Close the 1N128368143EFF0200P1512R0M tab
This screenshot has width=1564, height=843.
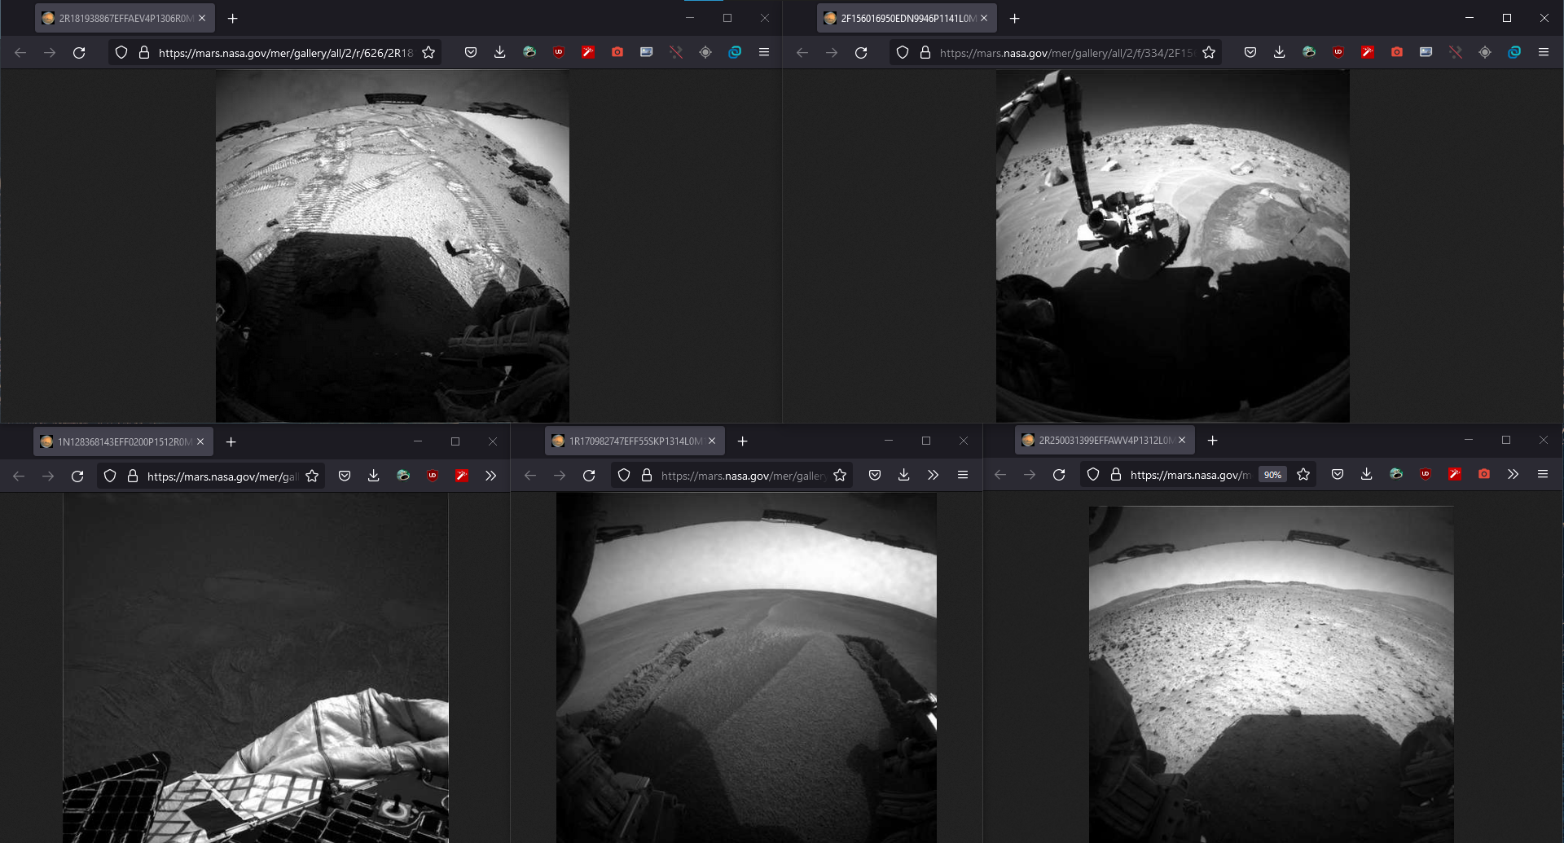point(200,441)
